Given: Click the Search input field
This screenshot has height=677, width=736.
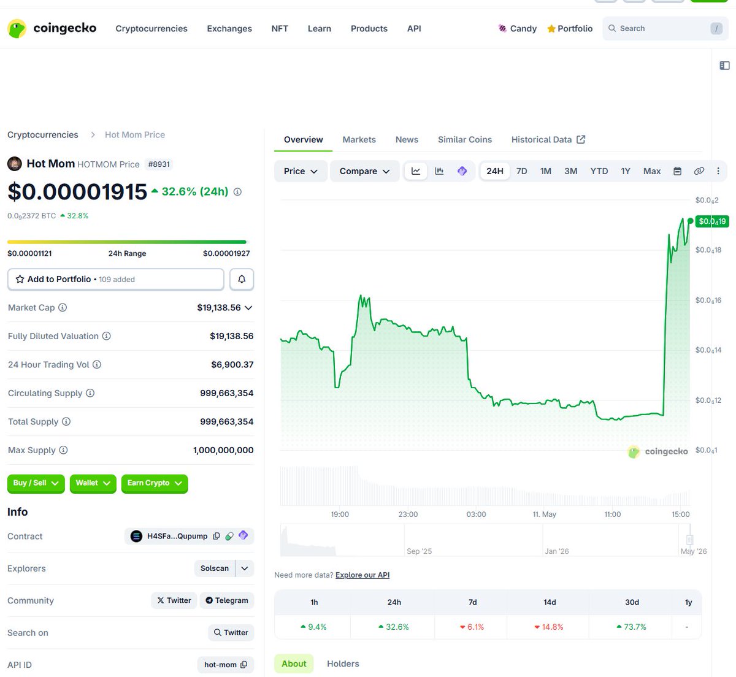Looking at the screenshot, I should 665,28.
